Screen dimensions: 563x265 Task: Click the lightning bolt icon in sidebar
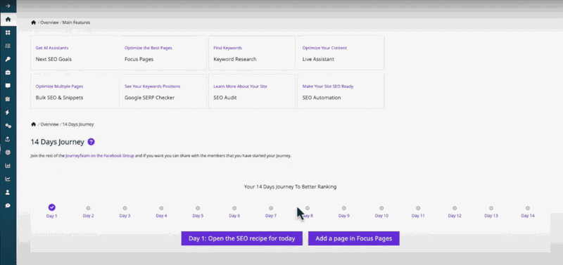click(x=8, y=112)
